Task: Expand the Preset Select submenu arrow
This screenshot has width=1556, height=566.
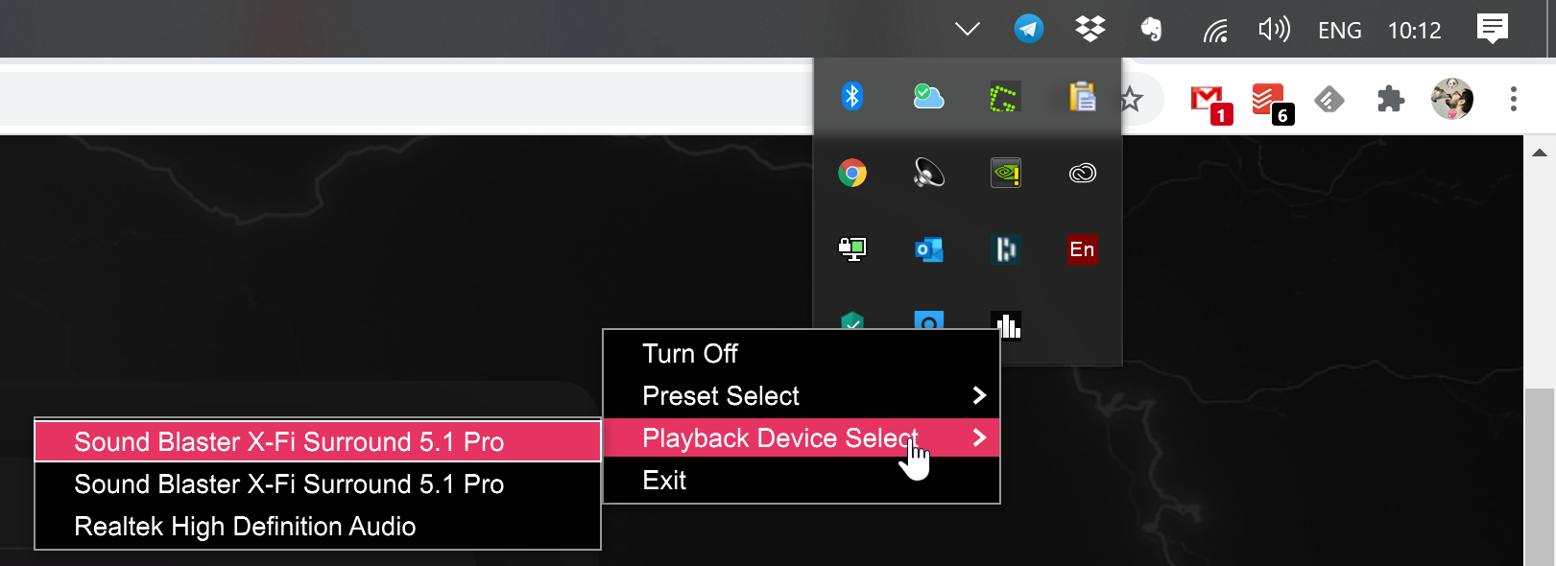Action: [979, 395]
